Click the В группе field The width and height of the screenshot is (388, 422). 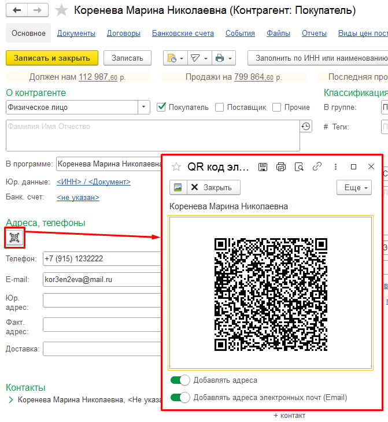point(385,107)
